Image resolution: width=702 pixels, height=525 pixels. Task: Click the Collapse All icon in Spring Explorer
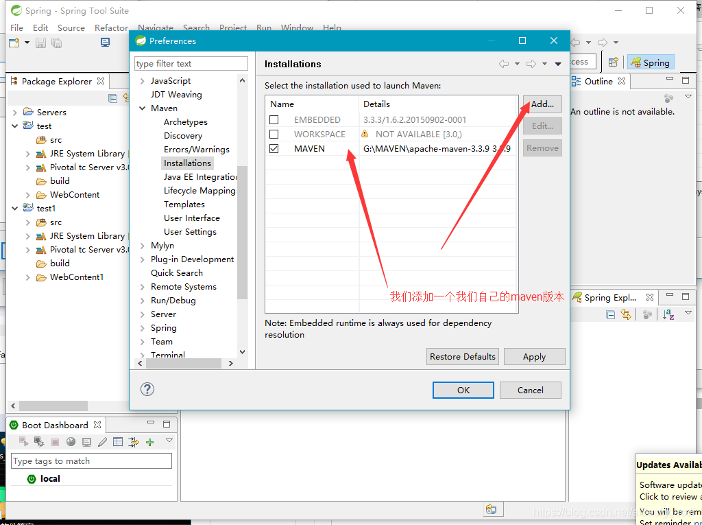(610, 315)
